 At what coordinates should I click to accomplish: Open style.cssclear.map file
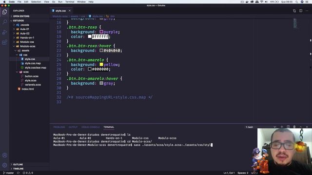coord(36,68)
